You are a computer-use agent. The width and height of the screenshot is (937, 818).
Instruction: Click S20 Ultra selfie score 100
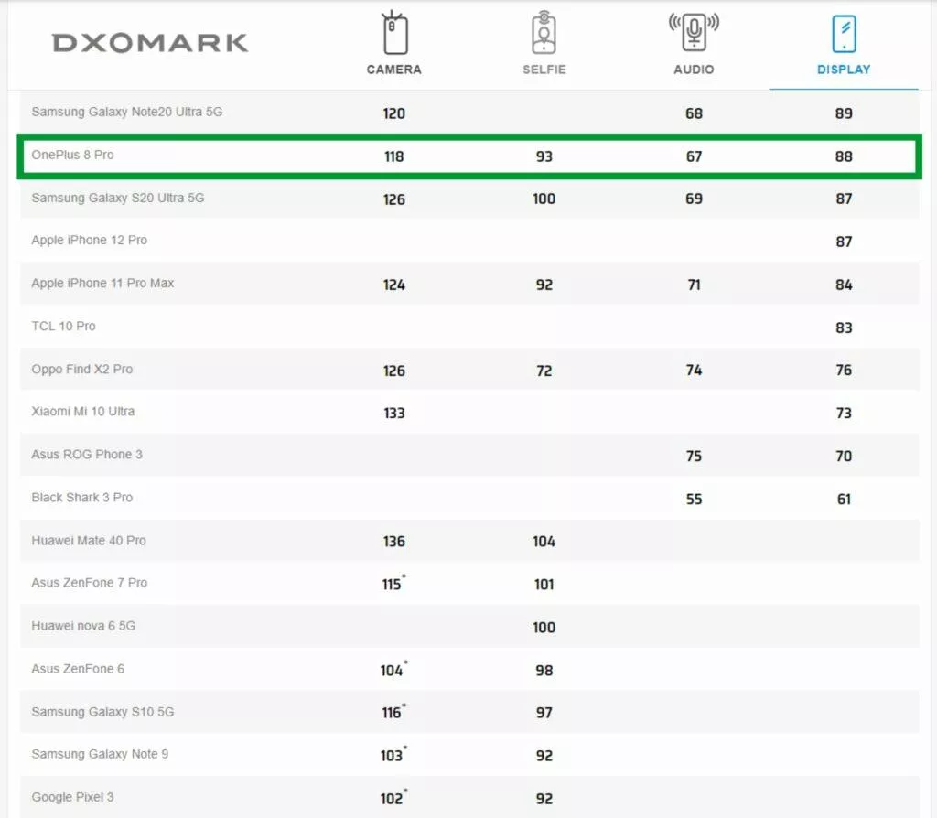pos(544,199)
